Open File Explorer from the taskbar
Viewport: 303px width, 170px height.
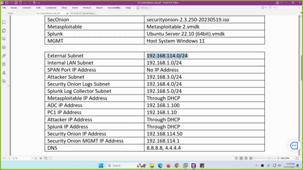(152, 166)
